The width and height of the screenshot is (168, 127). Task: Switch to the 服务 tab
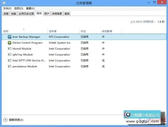pos(67,14)
